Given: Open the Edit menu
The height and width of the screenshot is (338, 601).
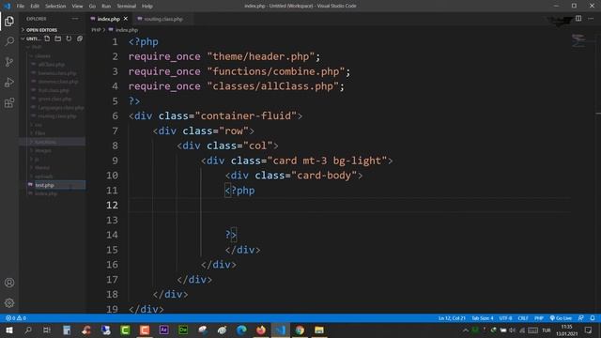Looking at the screenshot, I should [35, 7].
